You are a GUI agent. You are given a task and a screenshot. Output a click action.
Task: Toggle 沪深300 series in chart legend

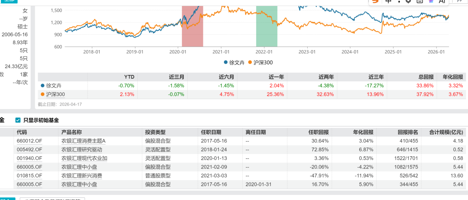(260, 62)
